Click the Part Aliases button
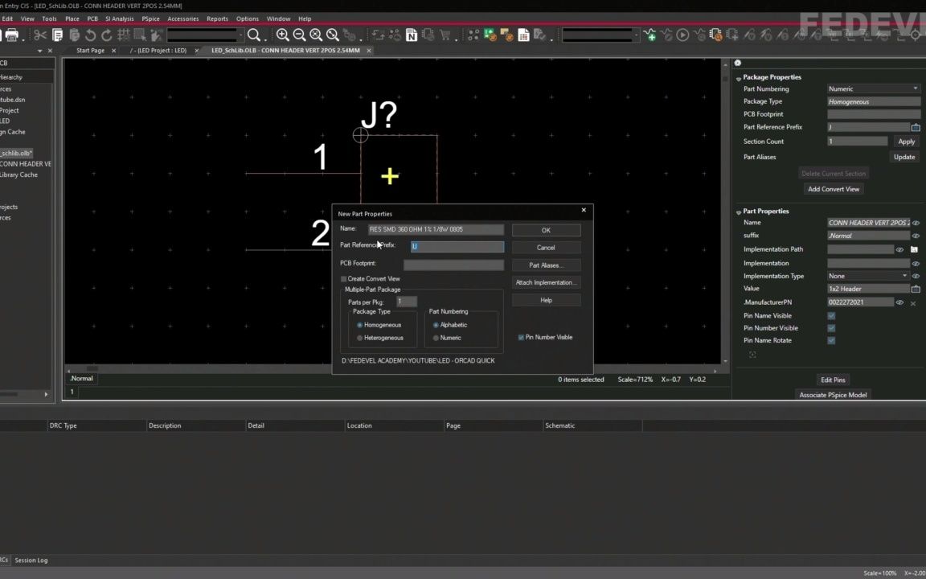The image size is (926, 579). pos(545,265)
